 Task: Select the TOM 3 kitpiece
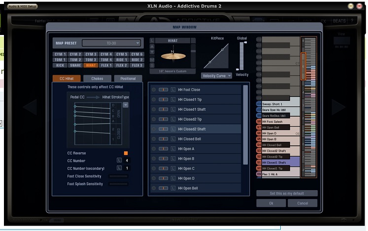click(x=91, y=60)
